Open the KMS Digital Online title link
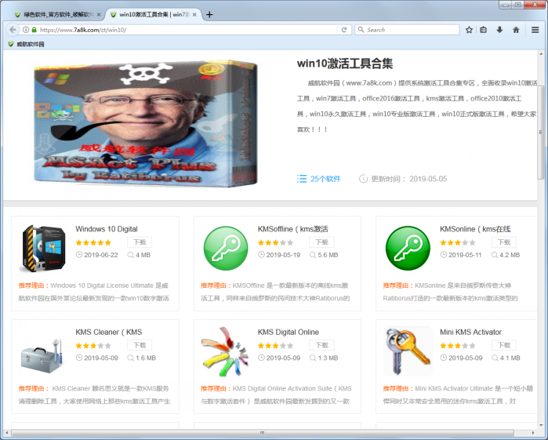 pos(289,332)
